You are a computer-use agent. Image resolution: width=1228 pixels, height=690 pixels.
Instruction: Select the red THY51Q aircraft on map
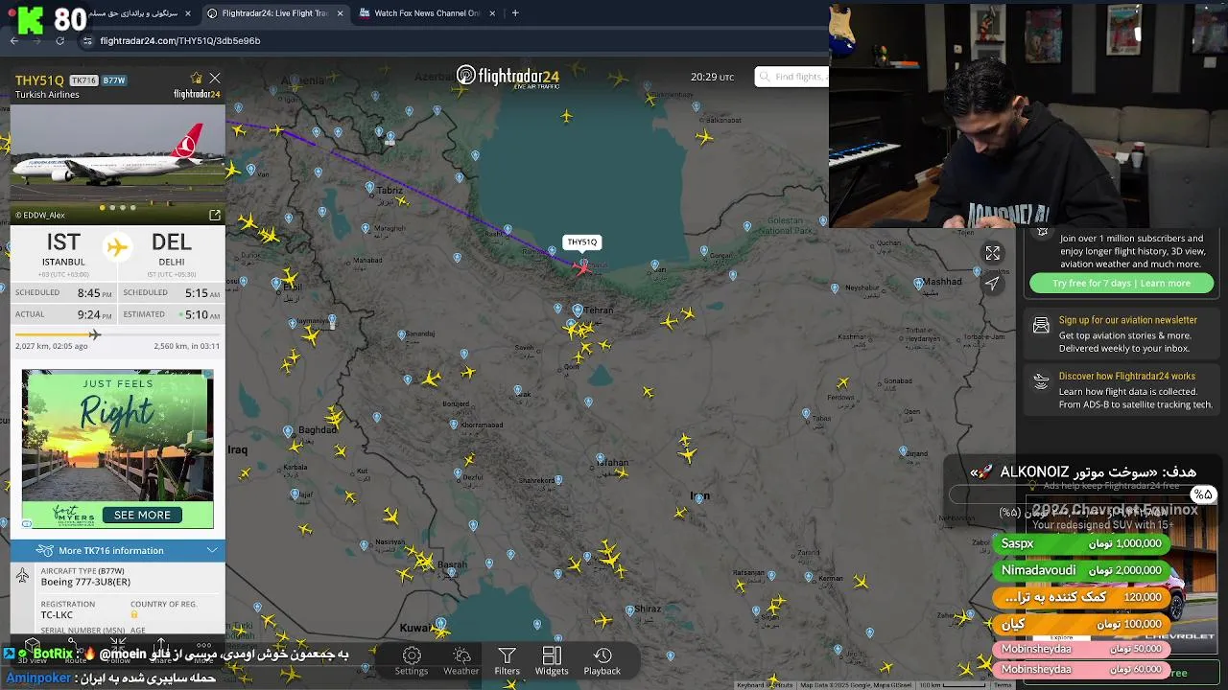[x=583, y=267]
